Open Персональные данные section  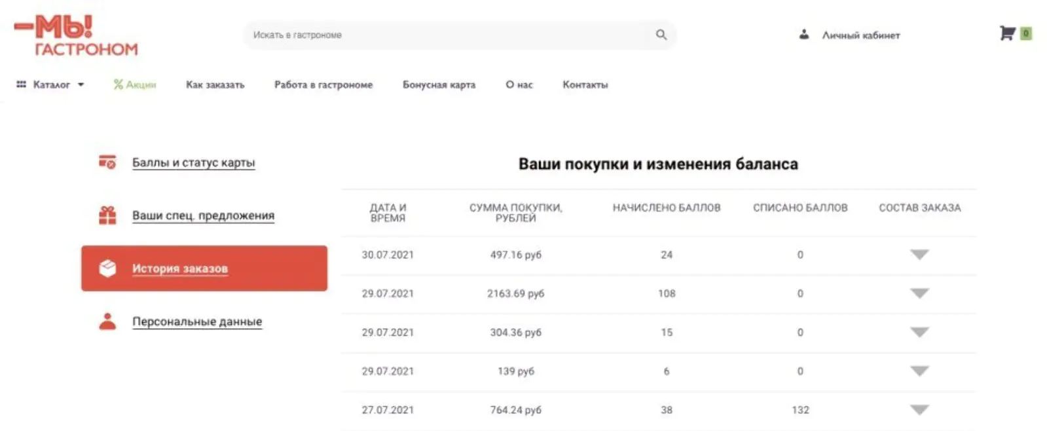197,322
